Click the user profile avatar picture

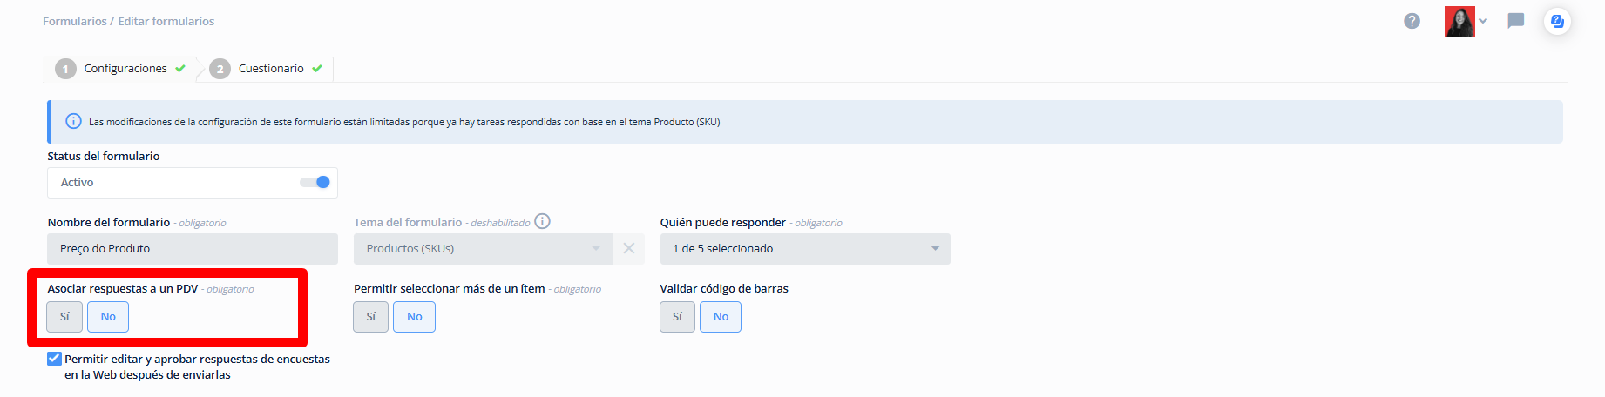pyautogui.click(x=1459, y=21)
